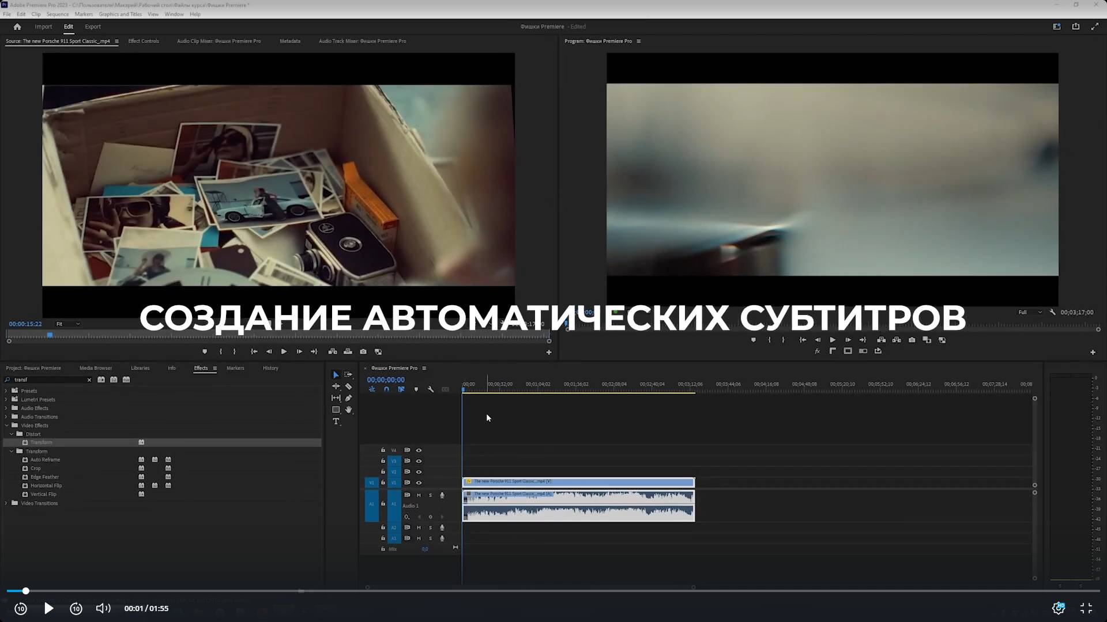Toggle snap magnet in timeline
Screen dimensions: 1107x622
(x=386, y=390)
